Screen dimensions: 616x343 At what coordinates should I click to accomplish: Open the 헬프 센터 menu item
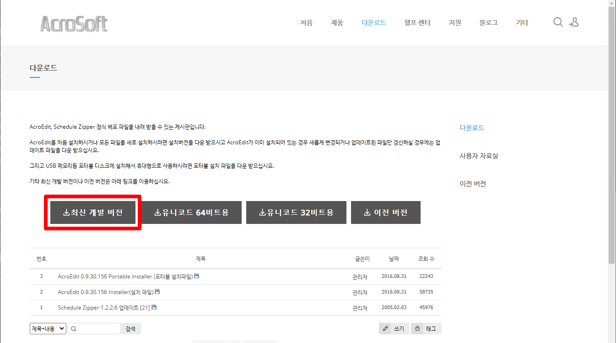[x=417, y=22]
